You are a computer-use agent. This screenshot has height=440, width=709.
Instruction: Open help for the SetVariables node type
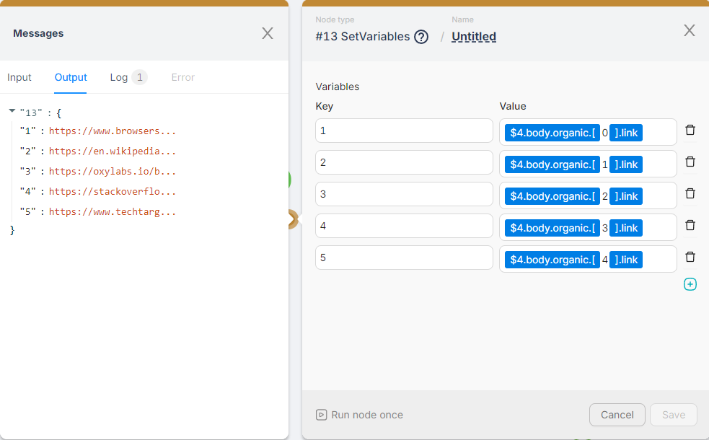pyautogui.click(x=420, y=36)
